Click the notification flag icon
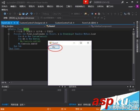The width and height of the screenshot is (140, 111). point(86,2)
